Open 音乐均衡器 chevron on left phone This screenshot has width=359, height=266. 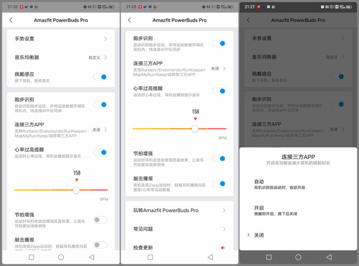tap(105, 58)
